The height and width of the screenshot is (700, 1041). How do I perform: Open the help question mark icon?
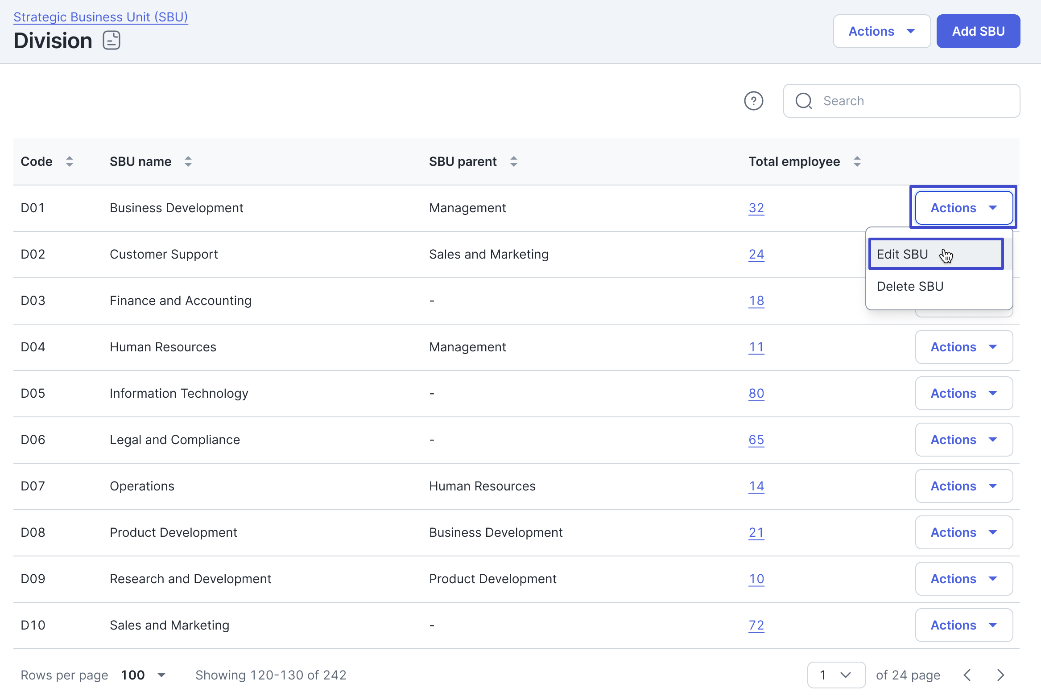(x=753, y=101)
